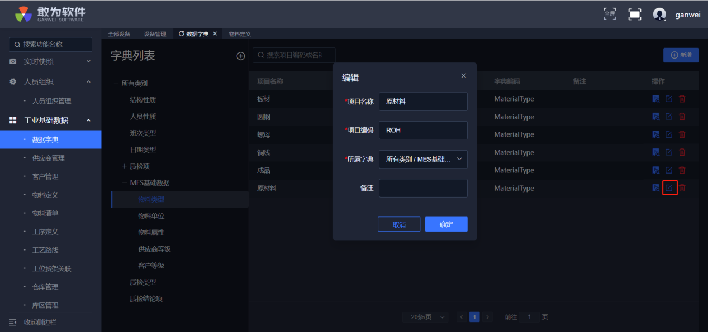Click the 取消 button
The width and height of the screenshot is (708, 332).
(x=399, y=224)
